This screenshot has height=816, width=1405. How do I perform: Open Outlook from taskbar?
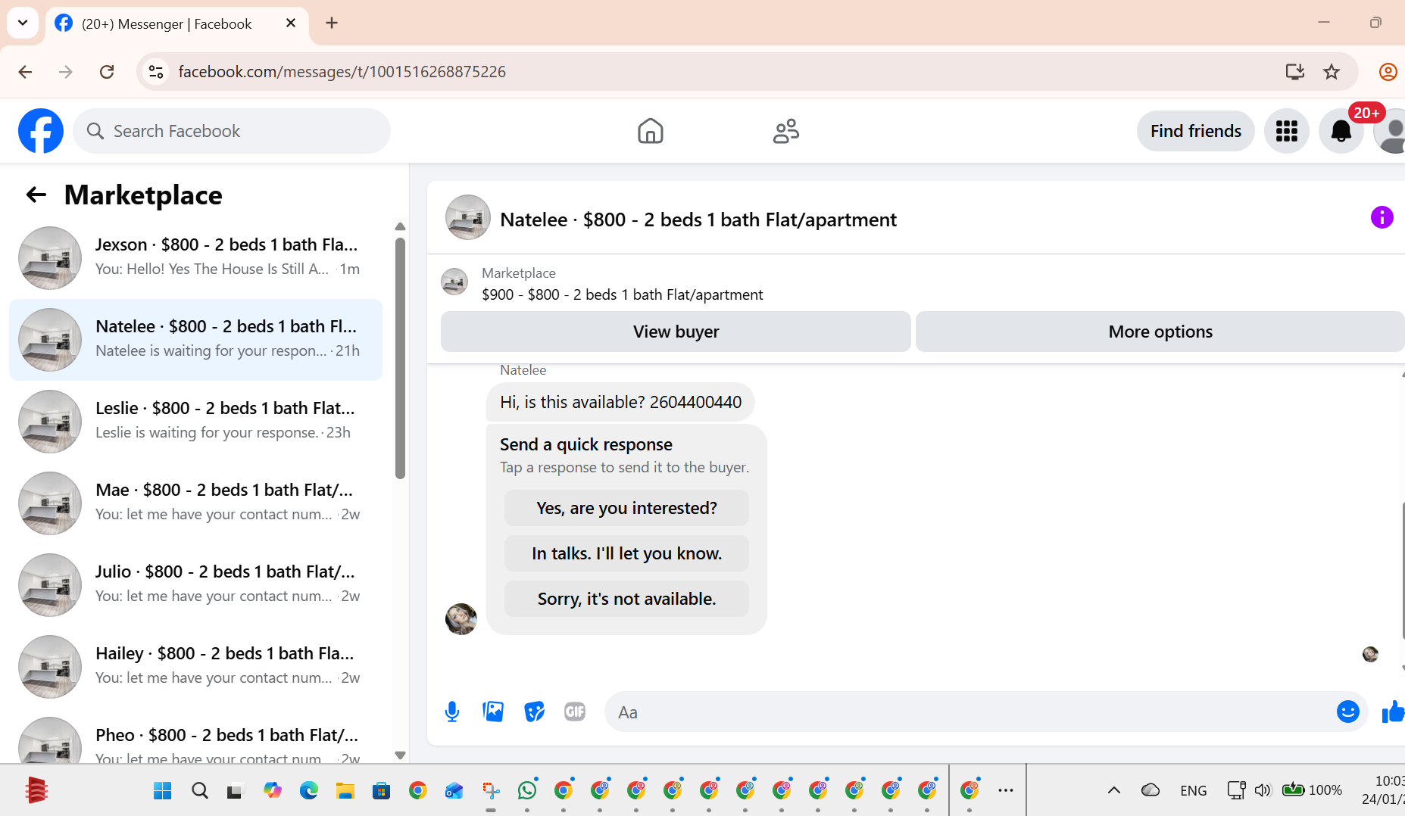click(x=454, y=791)
